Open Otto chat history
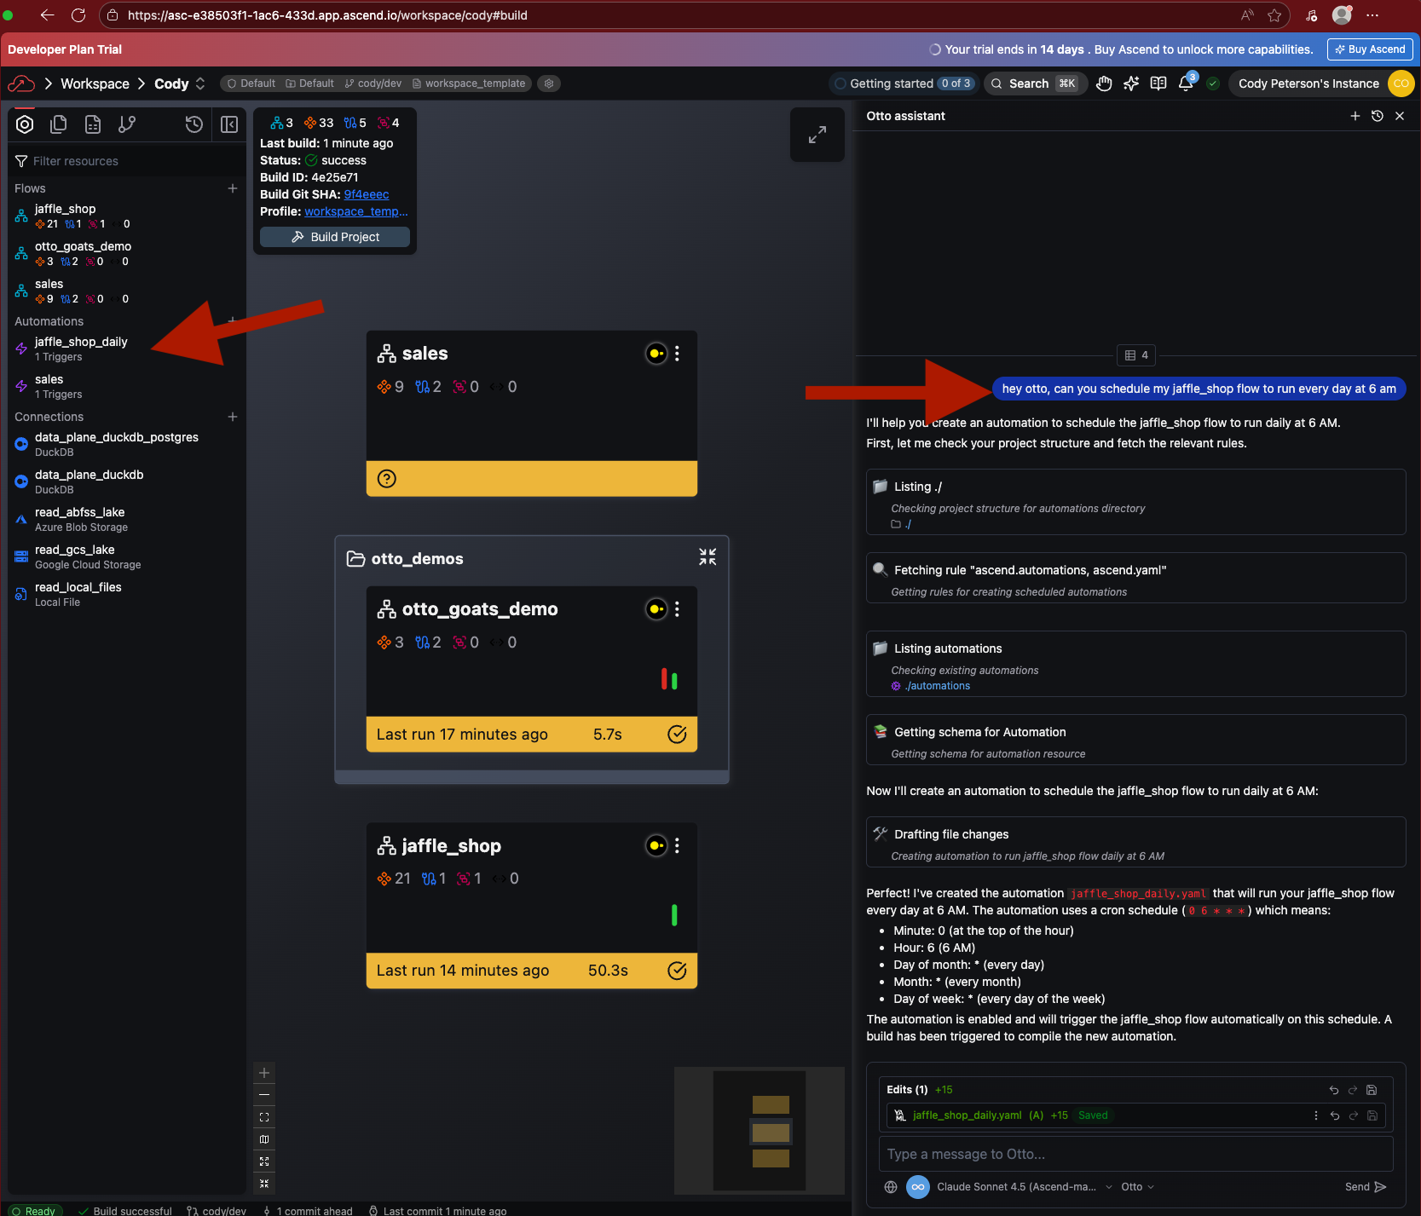The height and width of the screenshot is (1216, 1421). pos(1378,116)
